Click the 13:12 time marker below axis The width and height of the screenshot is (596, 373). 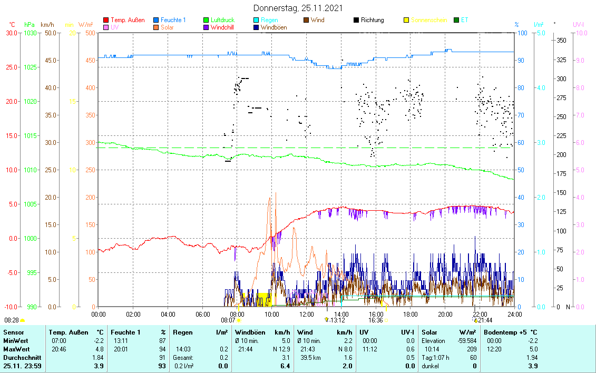337,320
